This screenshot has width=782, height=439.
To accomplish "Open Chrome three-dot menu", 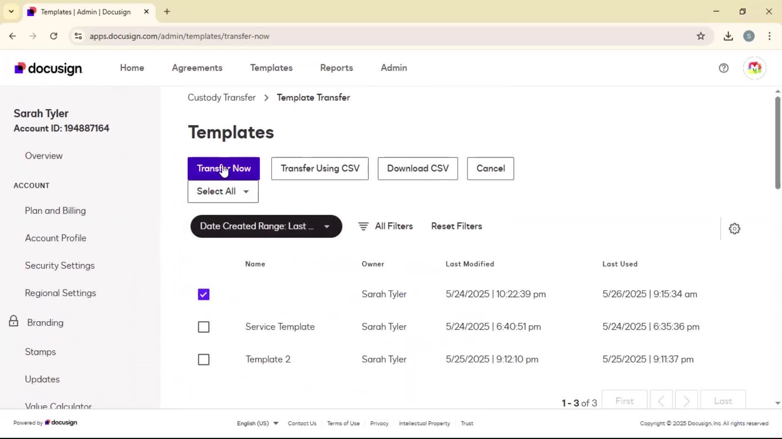I will (769, 36).
